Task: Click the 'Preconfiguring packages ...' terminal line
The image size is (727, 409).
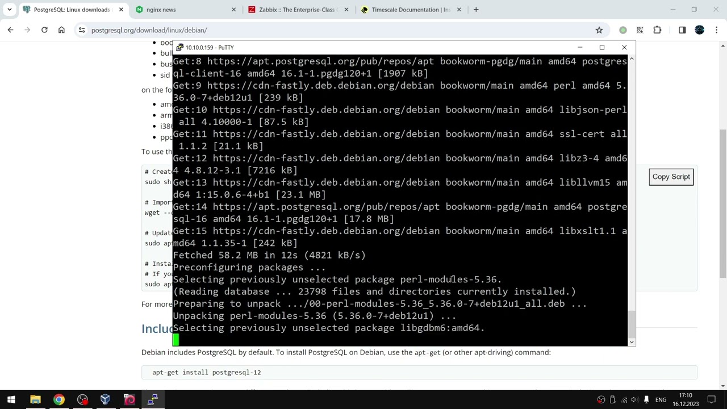Action: tap(249, 268)
